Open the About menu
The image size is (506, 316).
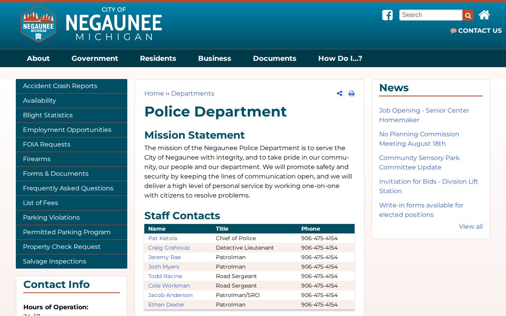coord(38,58)
